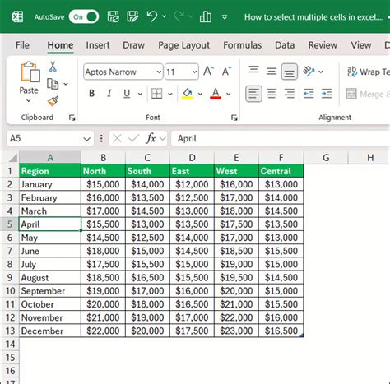Open the Page Layout tab
Screen dimensions: 390x384
tap(183, 45)
